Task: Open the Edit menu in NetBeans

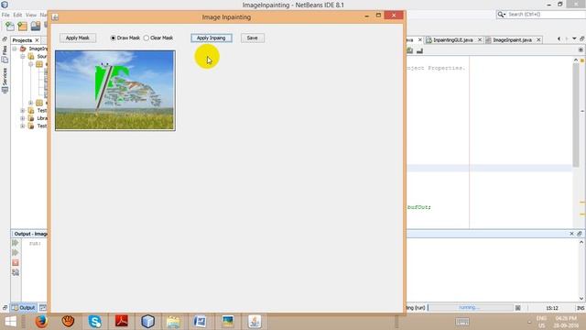Action: (17, 15)
